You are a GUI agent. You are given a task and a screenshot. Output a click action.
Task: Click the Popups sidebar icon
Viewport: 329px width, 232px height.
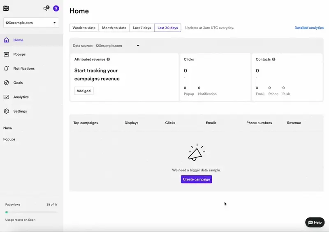[6, 54]
